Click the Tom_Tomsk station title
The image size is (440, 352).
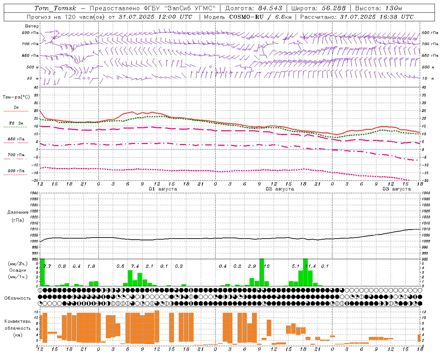point(55,8)
